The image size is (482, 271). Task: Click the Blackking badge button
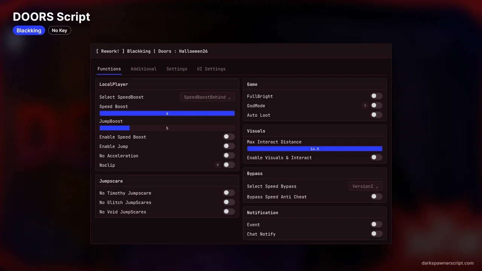tap(29, 30)
